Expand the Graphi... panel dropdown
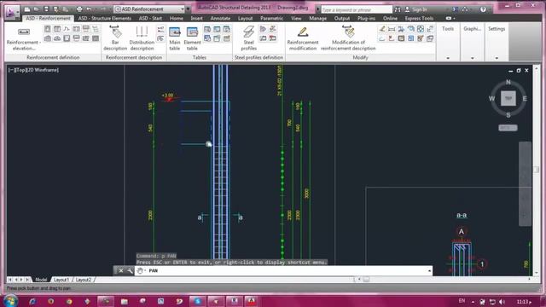 tap(472, 58)
